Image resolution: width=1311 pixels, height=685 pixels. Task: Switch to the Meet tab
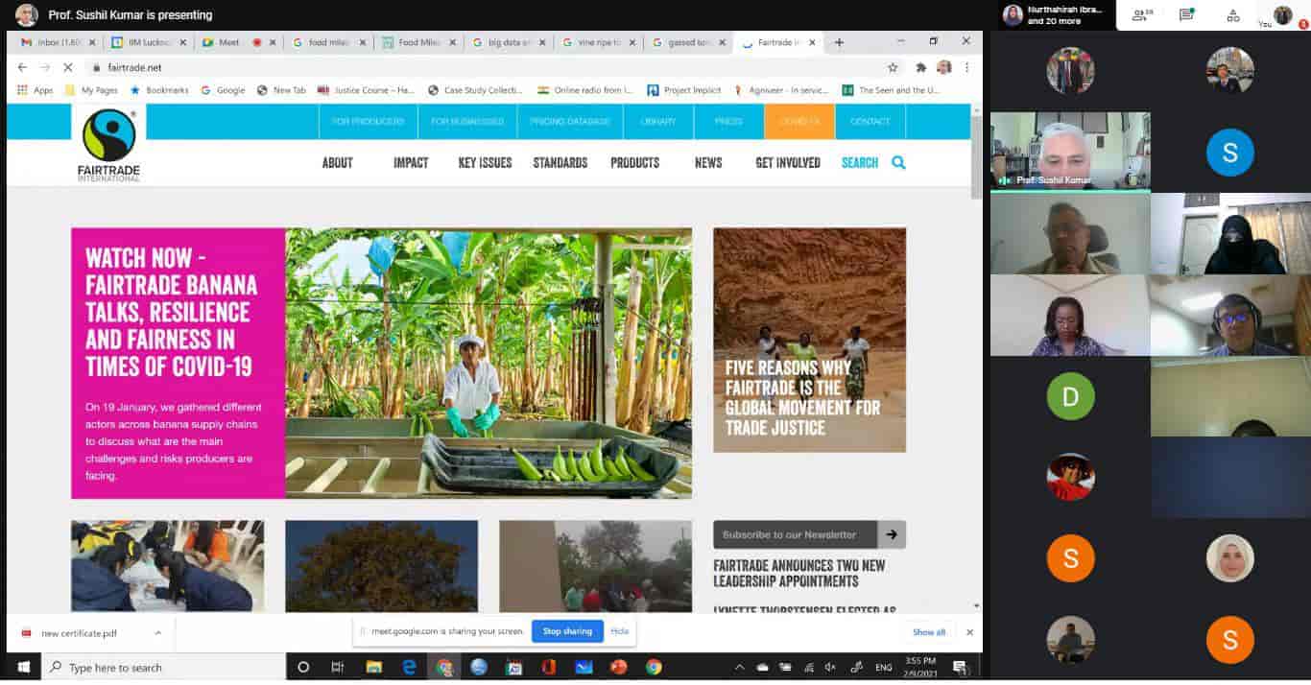click(238, 42)
